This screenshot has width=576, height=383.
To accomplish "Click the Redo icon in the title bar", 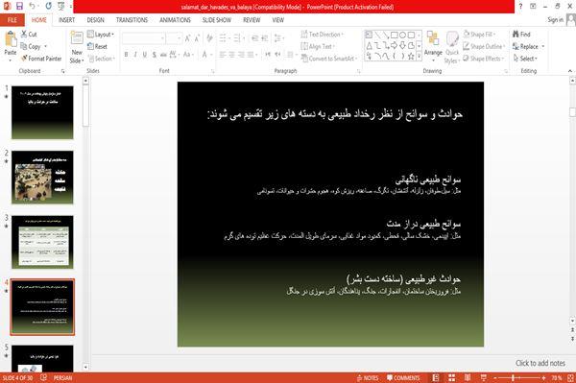I will pos(49,7).
